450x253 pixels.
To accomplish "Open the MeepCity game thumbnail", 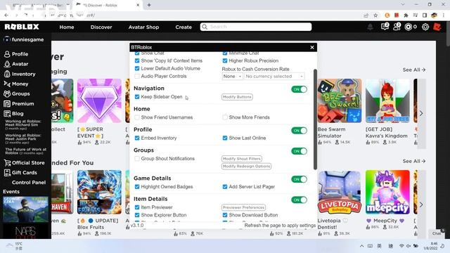I will (x=387, y=192).
